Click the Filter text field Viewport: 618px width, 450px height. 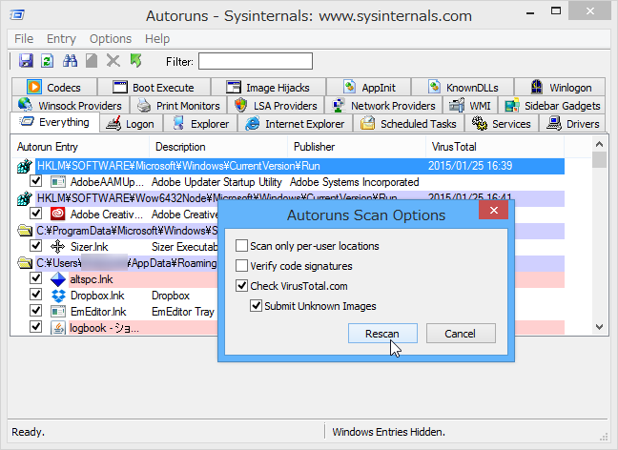pyautogui.click(x=256, y=61)
